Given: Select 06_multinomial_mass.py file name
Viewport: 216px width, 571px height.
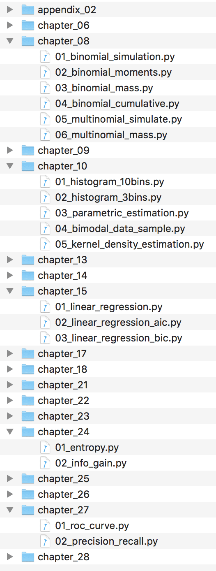Looking at the screenshot, I should [111, 135].
